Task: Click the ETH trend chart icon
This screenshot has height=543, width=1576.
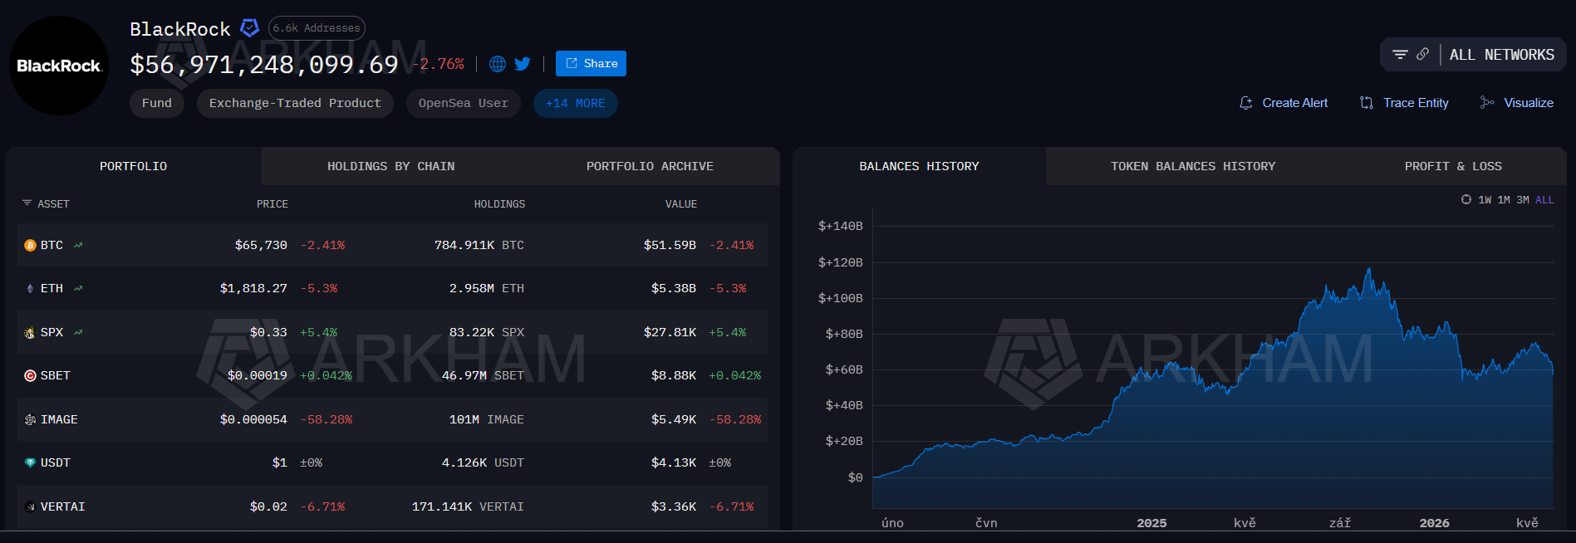Action: click(x=78, y=288)
